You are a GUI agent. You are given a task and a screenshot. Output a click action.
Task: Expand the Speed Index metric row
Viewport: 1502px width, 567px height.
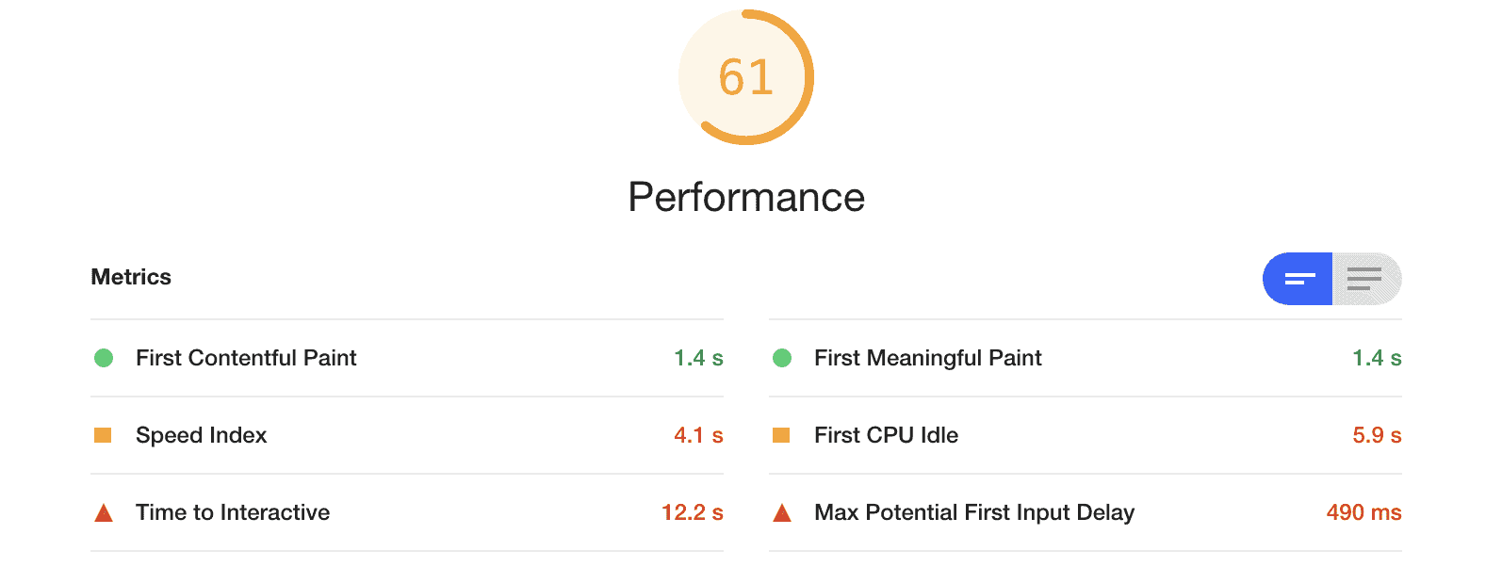(201, 435)
